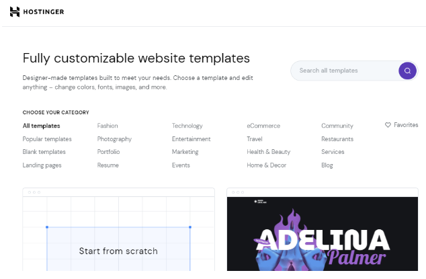
Task: Show the Blog templates category
Action: (327, 165)
